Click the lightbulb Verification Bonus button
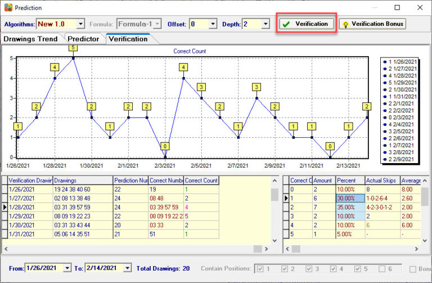Screen dimensions: 432x283 click(x=372, y=24)
